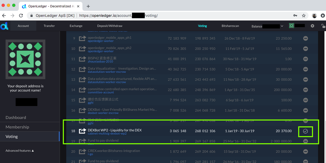The image size is (326, 163).
Task: Open the Deposit/Withdraw tab
Action: coord(110,26)
